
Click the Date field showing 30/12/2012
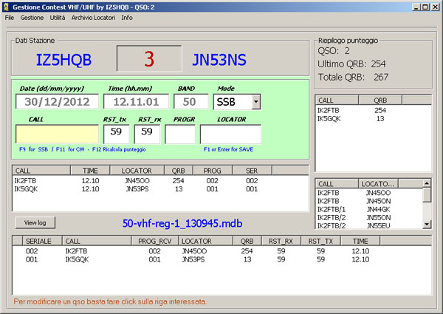[x=57, y=102]
